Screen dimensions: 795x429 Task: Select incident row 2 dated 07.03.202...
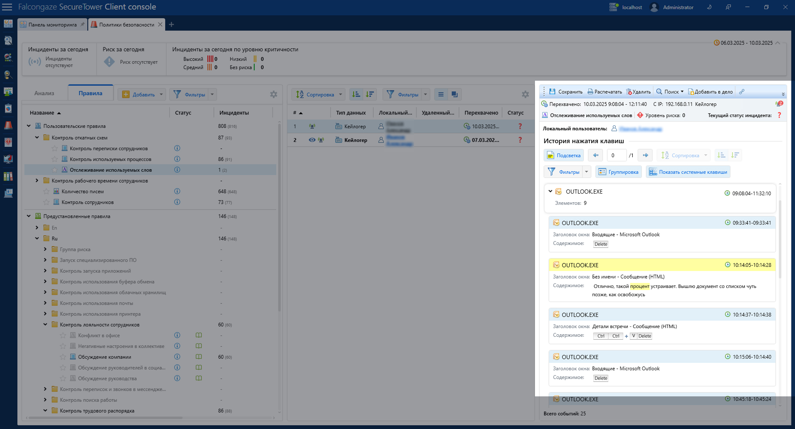point(411,140)
